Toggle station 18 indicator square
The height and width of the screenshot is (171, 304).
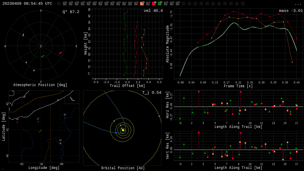tap(166, 4)
